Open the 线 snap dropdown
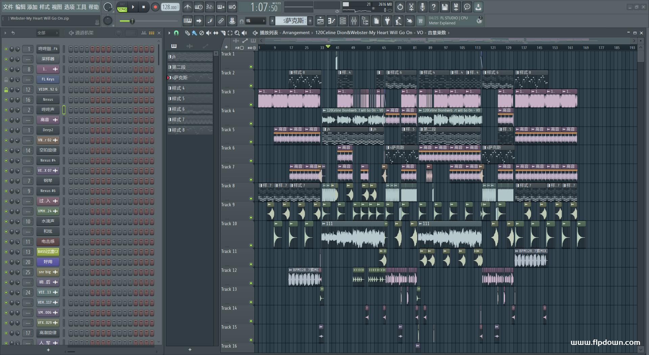 [x=255, y=21]
